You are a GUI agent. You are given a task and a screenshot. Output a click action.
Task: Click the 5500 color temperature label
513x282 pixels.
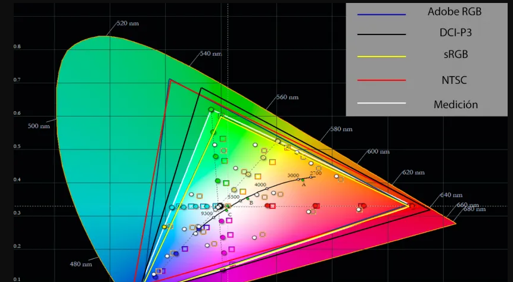point(233,197)
